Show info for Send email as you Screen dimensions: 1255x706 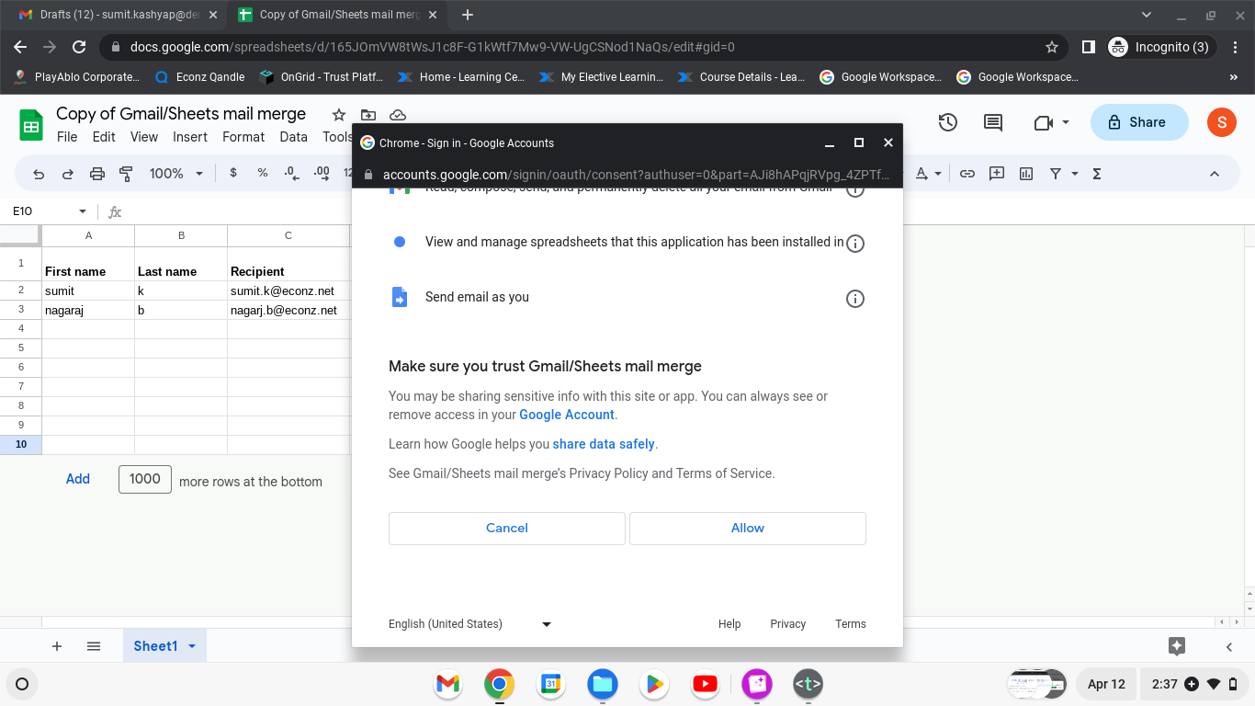[x=855, y=299]
